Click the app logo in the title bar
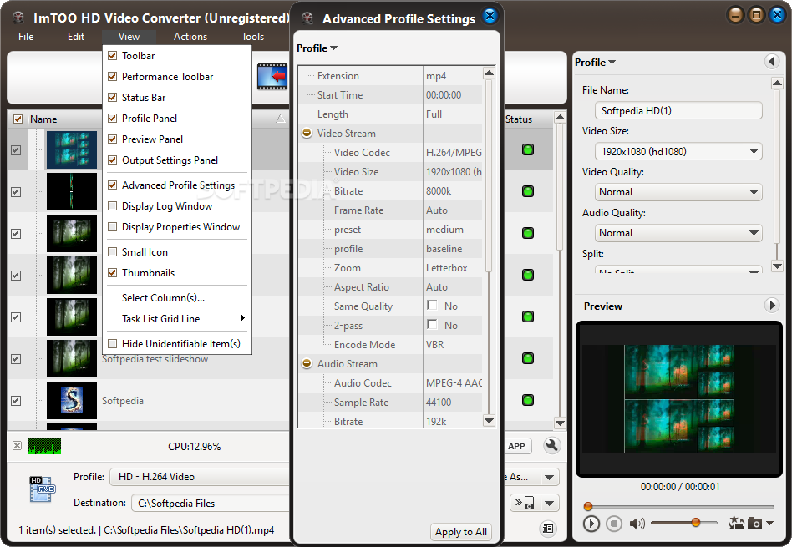 [18, 18]
